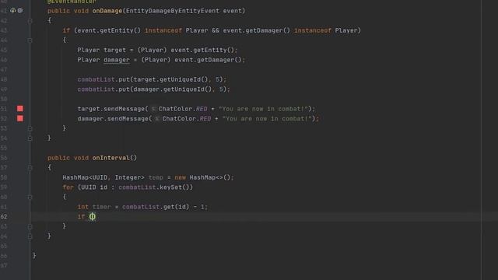Click line number 43 in the gutter
The width and height of the screenshot is (498, 280).
coord(4,30)
